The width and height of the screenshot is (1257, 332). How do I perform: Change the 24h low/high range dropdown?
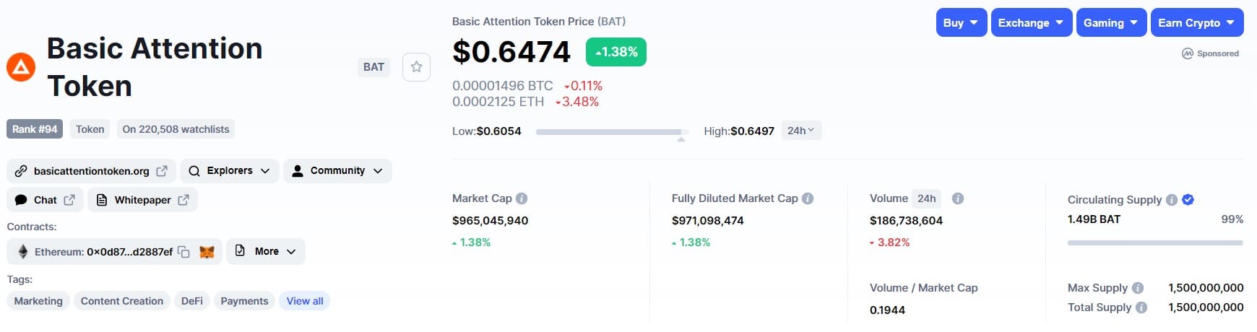[x=801, y=131]
